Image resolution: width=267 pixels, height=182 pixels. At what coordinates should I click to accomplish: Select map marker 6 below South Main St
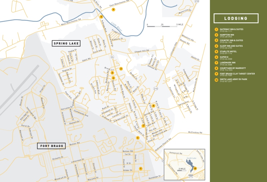[138, 138]
